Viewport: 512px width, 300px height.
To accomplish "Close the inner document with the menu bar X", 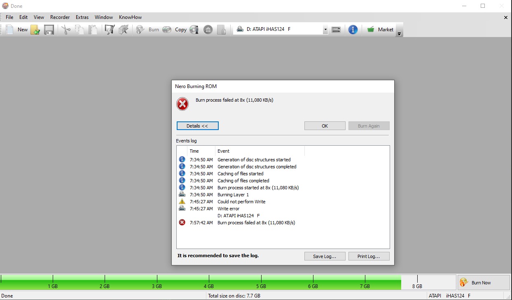I will (x=506, y=17).
